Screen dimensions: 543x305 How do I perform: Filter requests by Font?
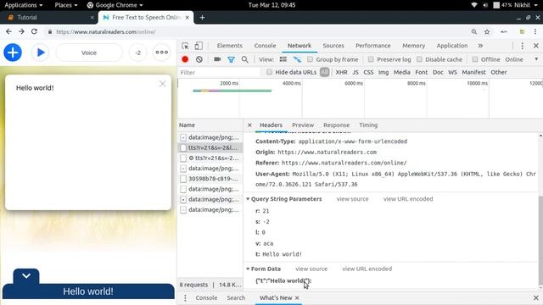pos(422,72)
